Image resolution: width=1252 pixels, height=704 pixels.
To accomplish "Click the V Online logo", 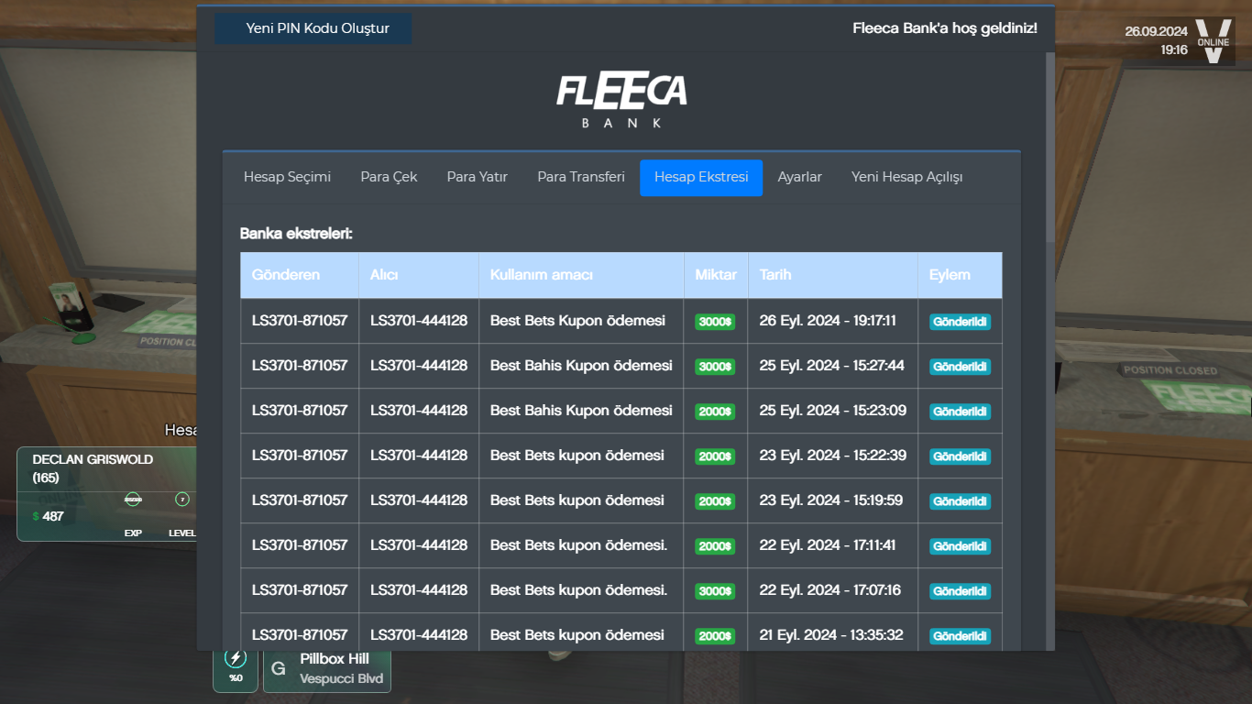I will [x=1214, y=41].
